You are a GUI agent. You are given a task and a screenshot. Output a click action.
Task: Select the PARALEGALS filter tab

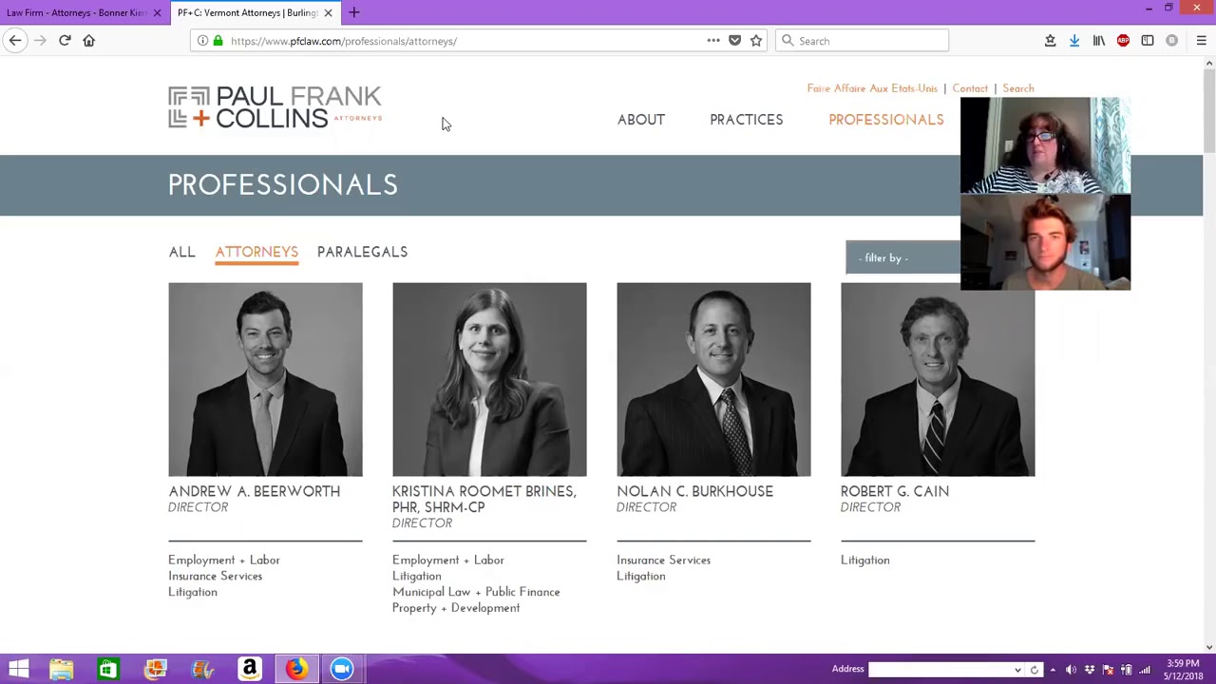362,252
